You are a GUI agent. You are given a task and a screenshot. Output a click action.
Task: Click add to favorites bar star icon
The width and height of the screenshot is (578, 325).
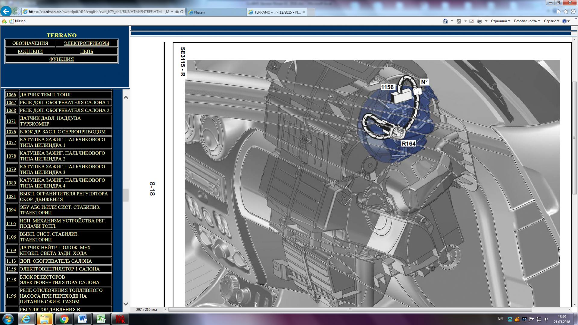tap(4, 21)
